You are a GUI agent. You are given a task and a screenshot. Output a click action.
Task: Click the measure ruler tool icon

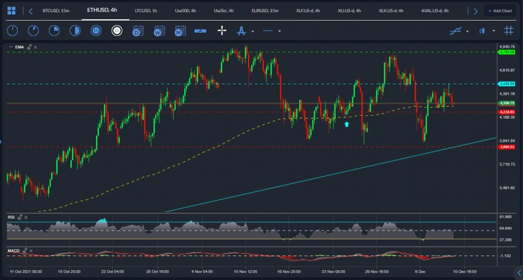coord(200,31)
